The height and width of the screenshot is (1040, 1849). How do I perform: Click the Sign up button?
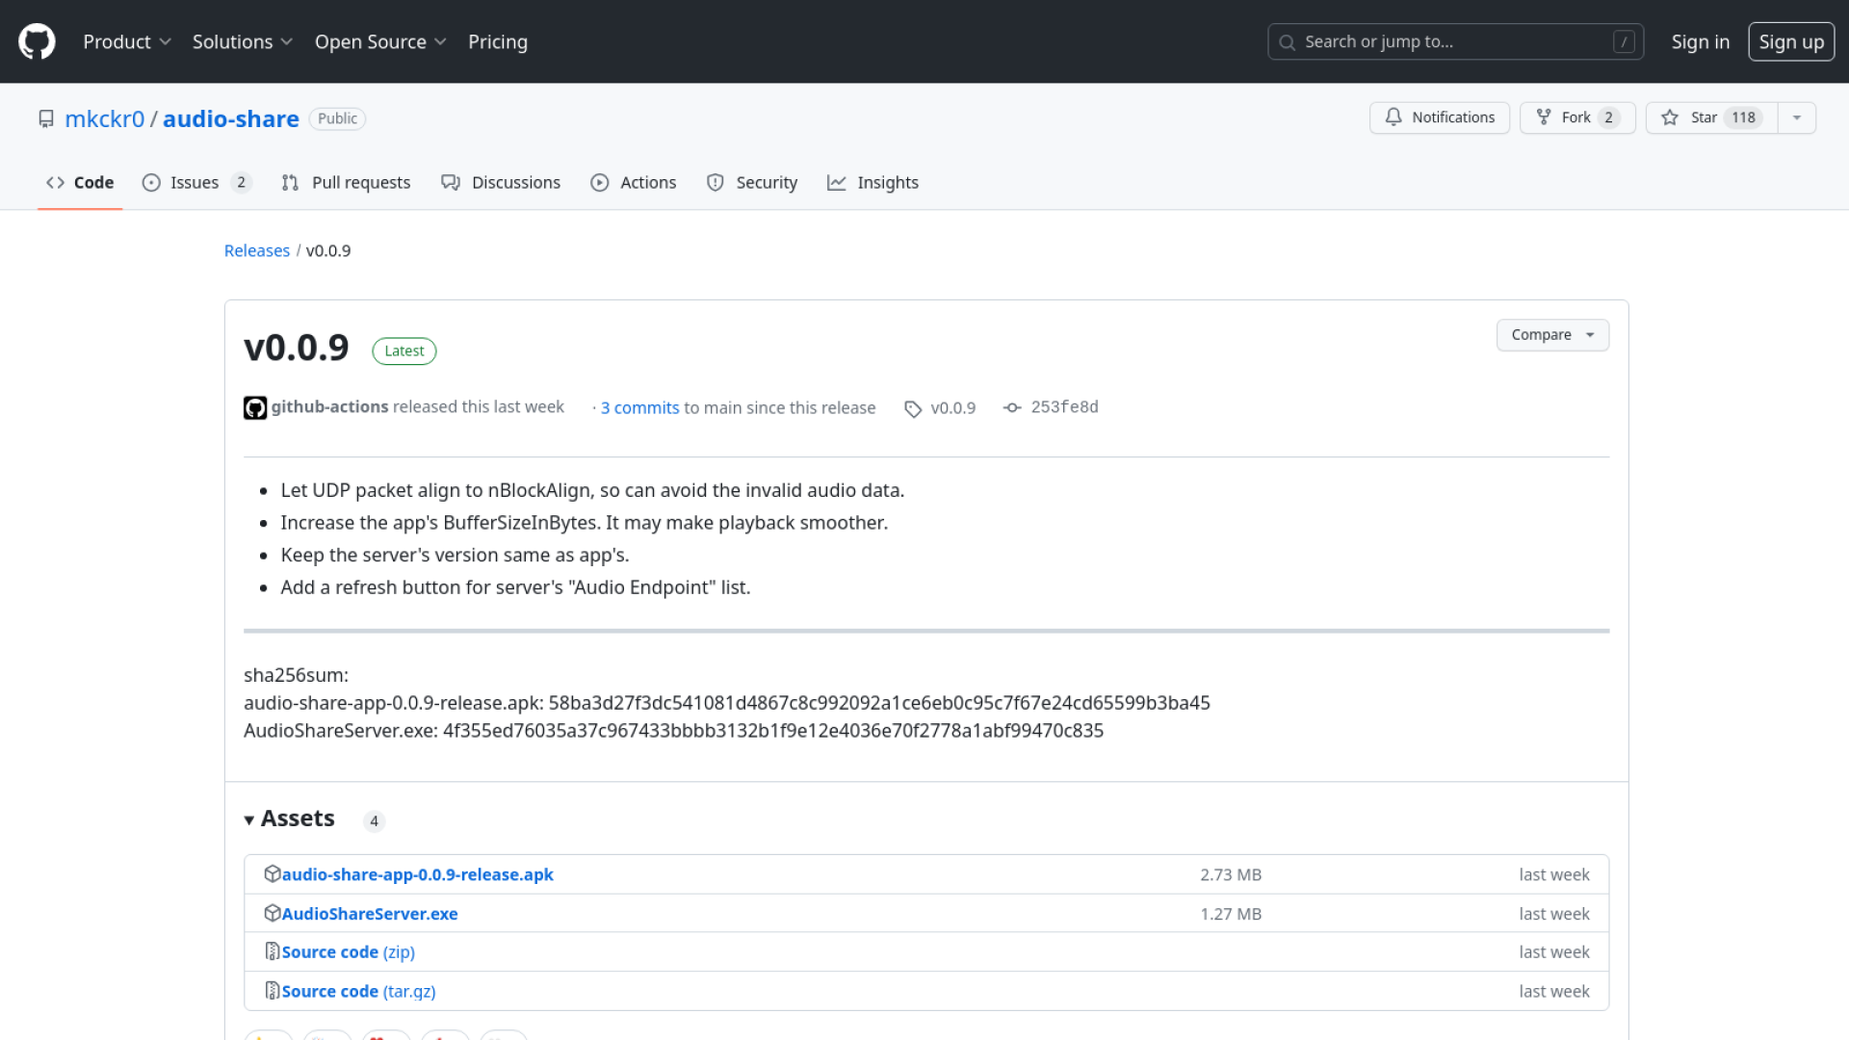point(1790,41)
